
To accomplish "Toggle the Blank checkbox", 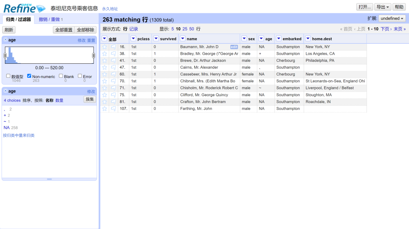I will 61,76.
